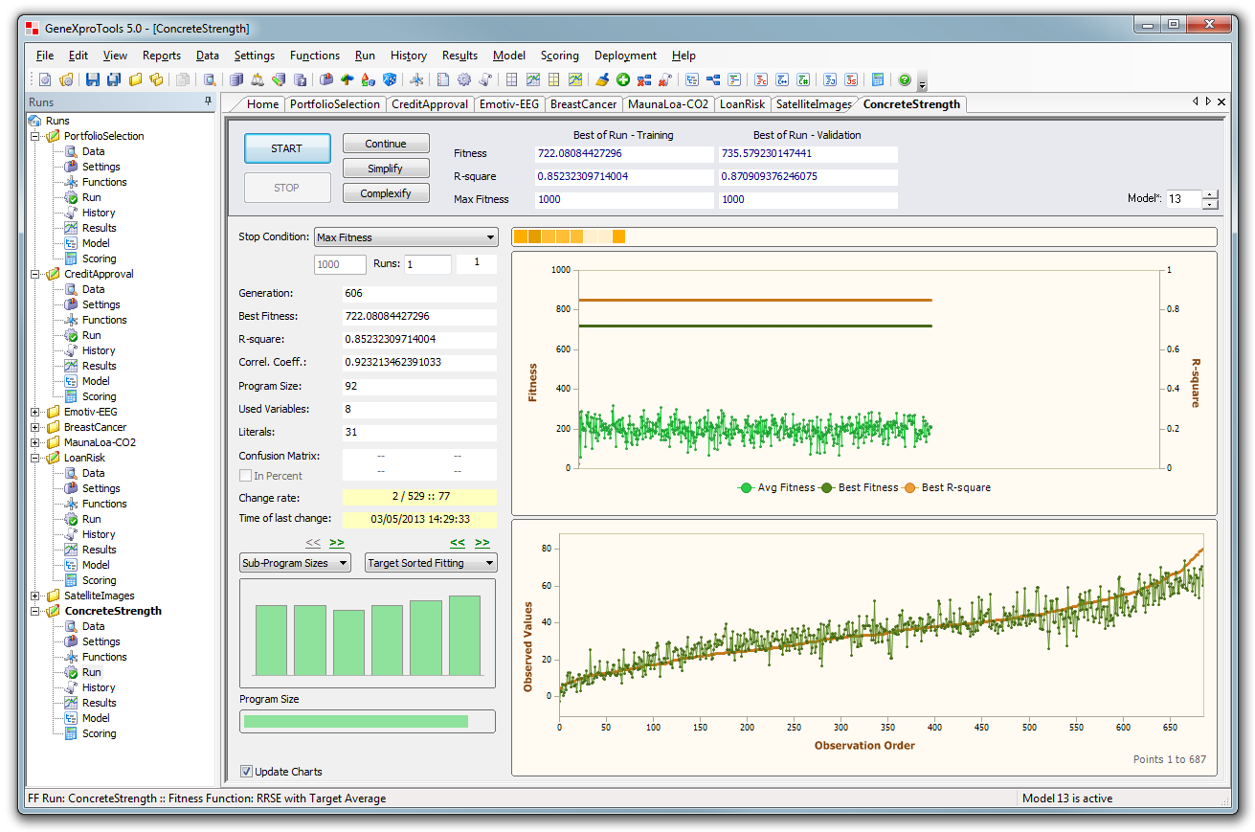This screenshot has width=1255, height=832.
Task: Select Results under the CreditApproval run
Action: 99,366
